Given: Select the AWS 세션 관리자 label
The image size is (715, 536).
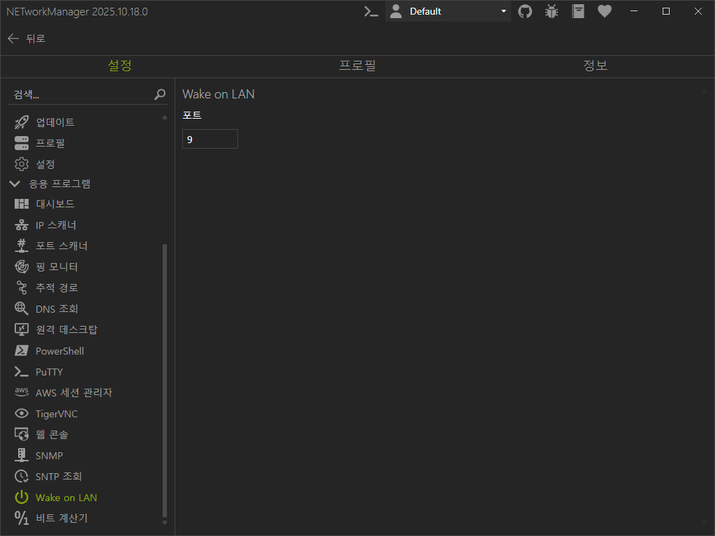Looking at the screenshot, I should (74, 392).
